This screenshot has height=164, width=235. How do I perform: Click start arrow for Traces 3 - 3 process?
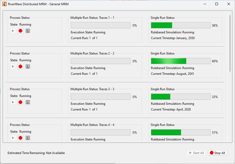13,102
